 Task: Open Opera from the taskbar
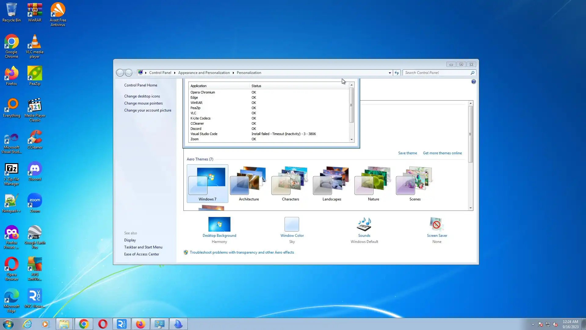103,324
